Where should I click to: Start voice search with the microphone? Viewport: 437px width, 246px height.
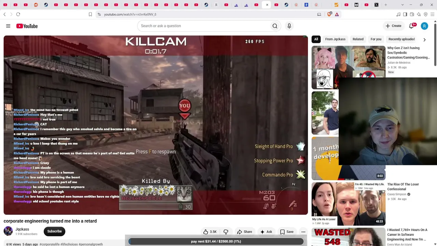(289, 26)
